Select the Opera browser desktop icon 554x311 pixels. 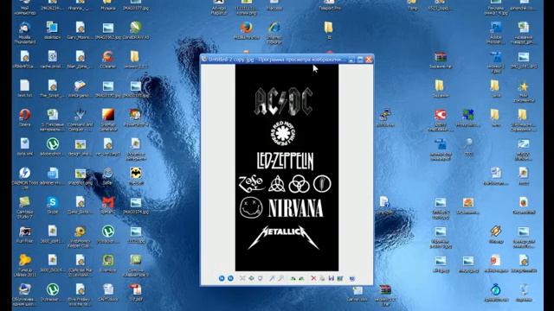25,117
